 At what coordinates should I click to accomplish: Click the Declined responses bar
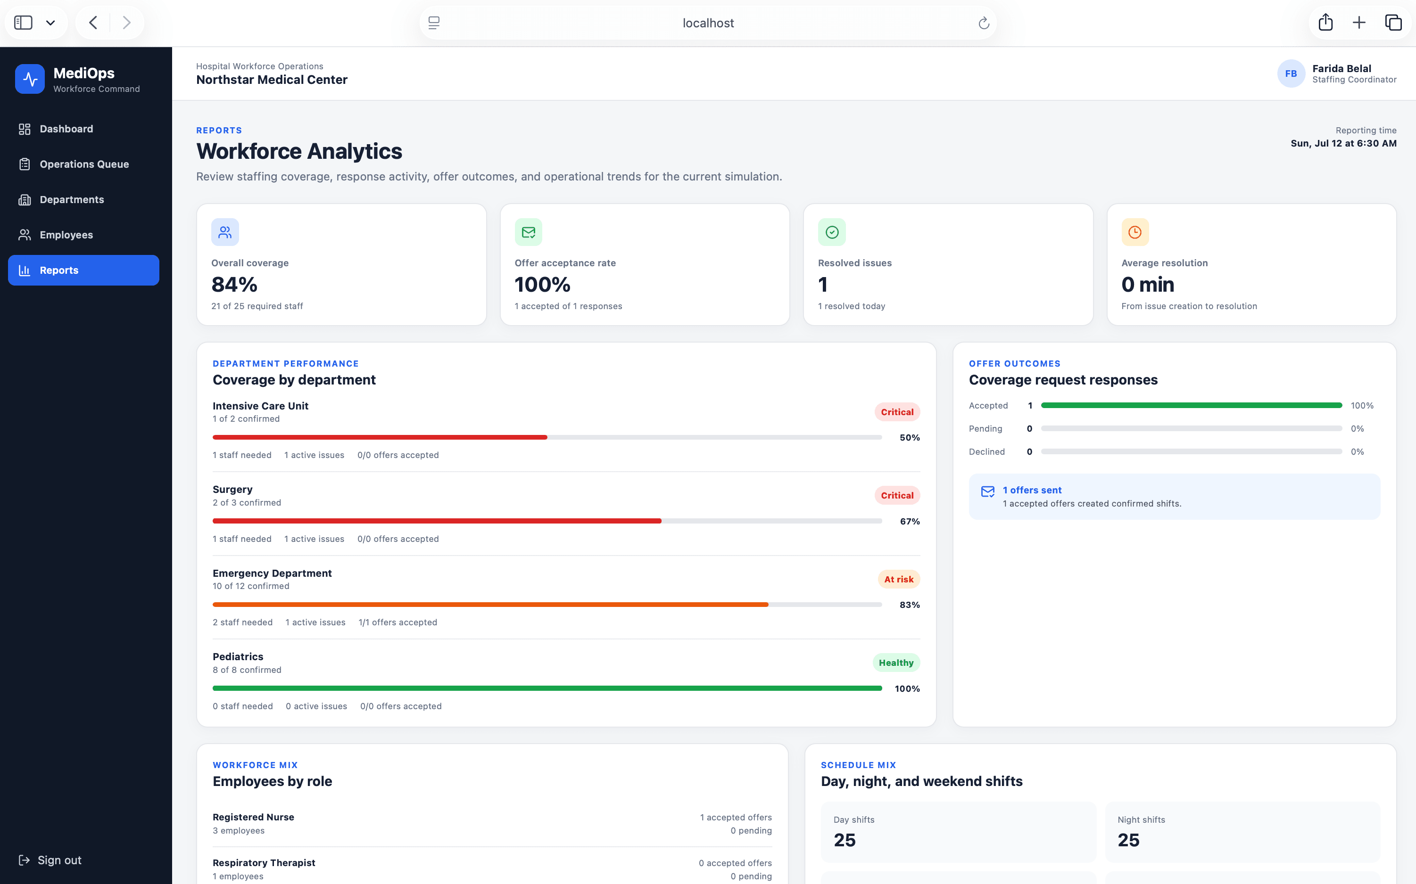tap(1191, 451)
